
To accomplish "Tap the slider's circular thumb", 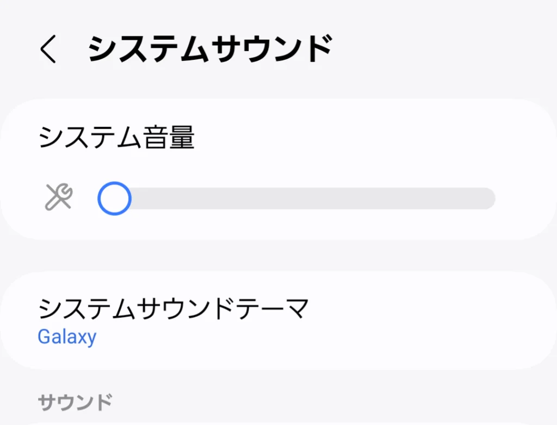I will pyautogui.click(x=114, y=198).
